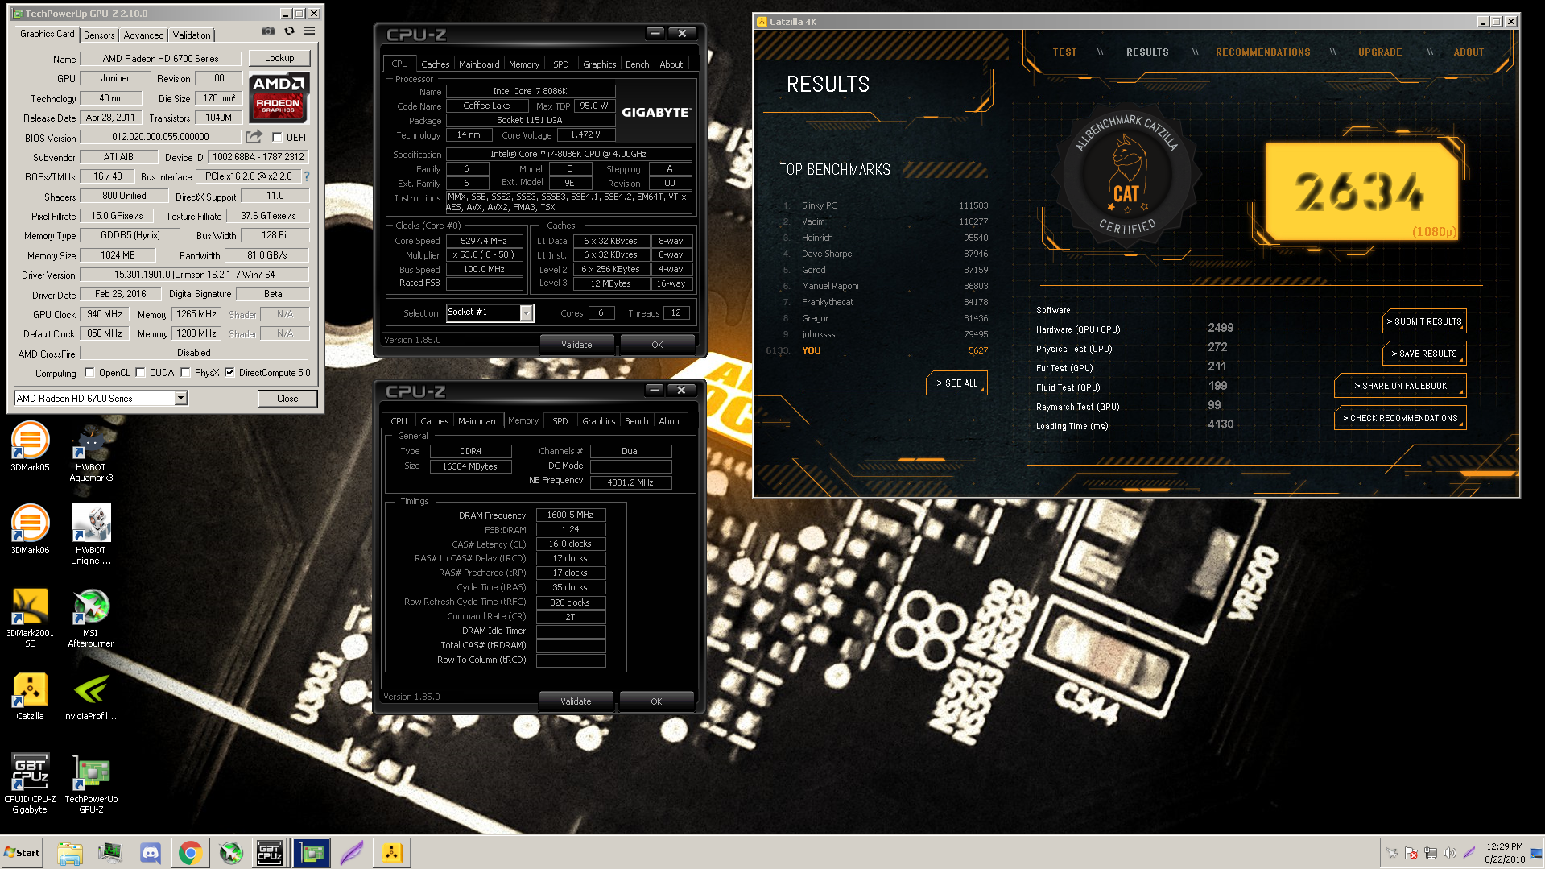Click the volume speaker tray icon

(x=1450, y=853)
